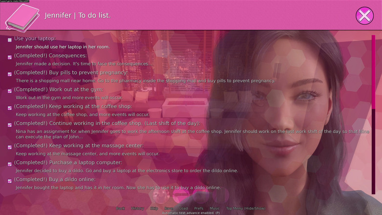Viewport: 382px width, 215px height.
Task: Open the Music menu
Action: tap(214, 208)
